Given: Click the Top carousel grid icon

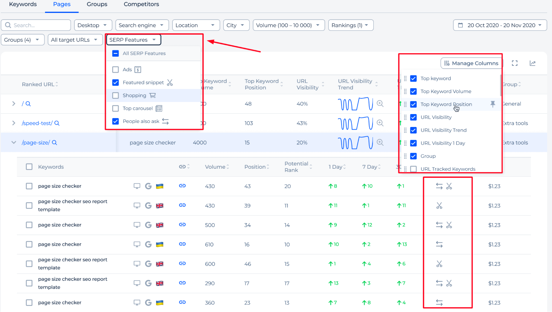Looking at the screenshot, I should coord(159,108).
